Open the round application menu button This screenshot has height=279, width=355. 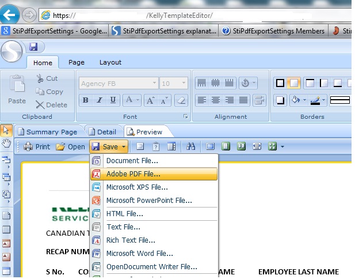point(12,51)
